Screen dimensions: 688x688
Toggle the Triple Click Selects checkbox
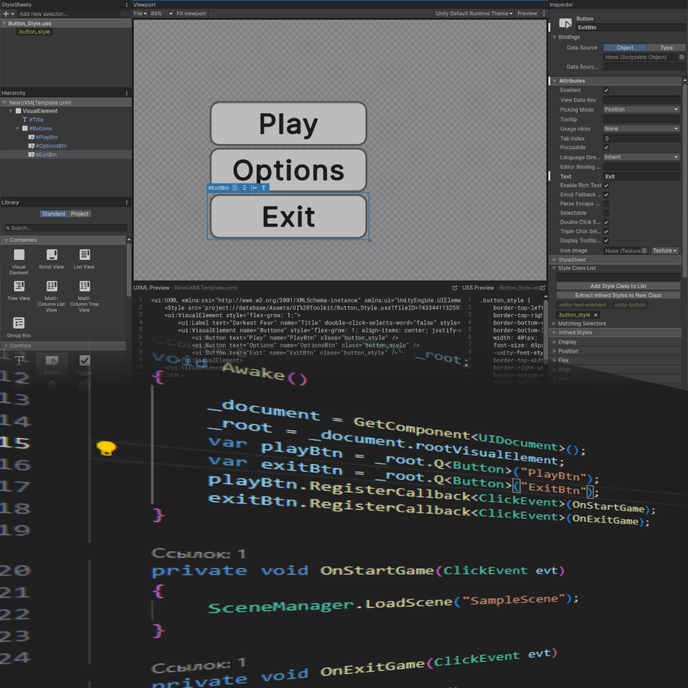coord(606,232)
